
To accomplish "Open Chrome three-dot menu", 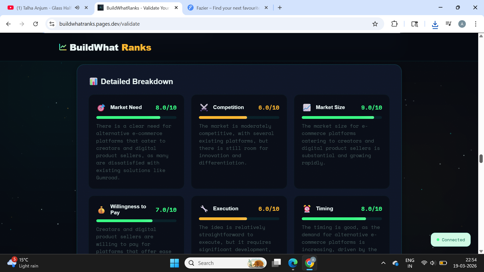I will 475,24.
